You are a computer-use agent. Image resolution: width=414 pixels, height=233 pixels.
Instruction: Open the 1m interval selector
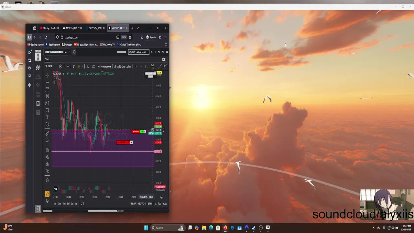tap(68, 66)
